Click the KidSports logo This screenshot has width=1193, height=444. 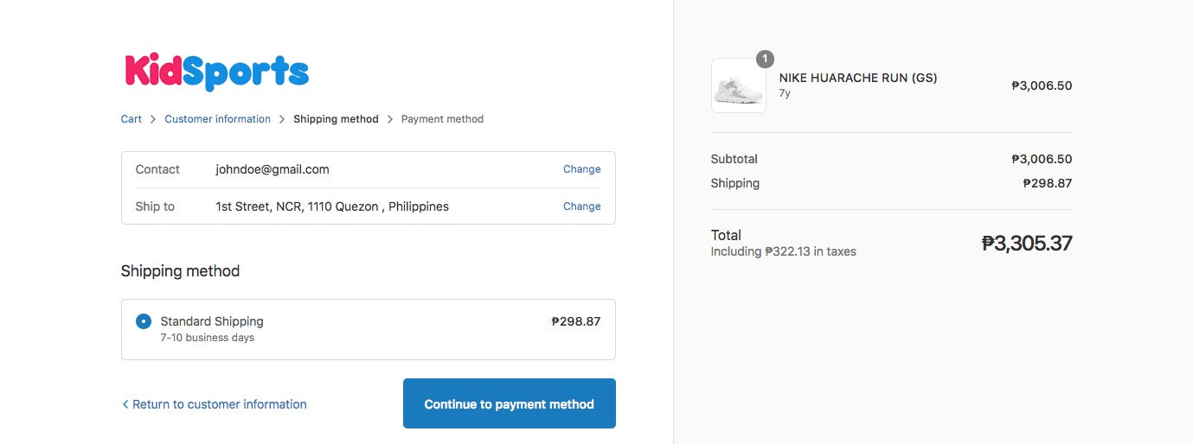(x=216, y=72)
